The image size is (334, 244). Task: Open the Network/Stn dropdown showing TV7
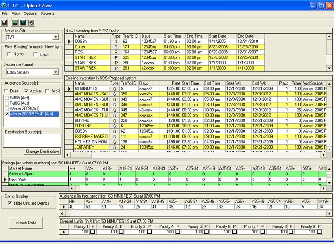point(56,38)
